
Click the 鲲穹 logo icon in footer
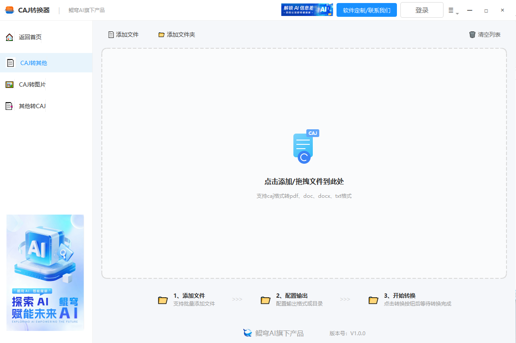click(x=247, y=333)
